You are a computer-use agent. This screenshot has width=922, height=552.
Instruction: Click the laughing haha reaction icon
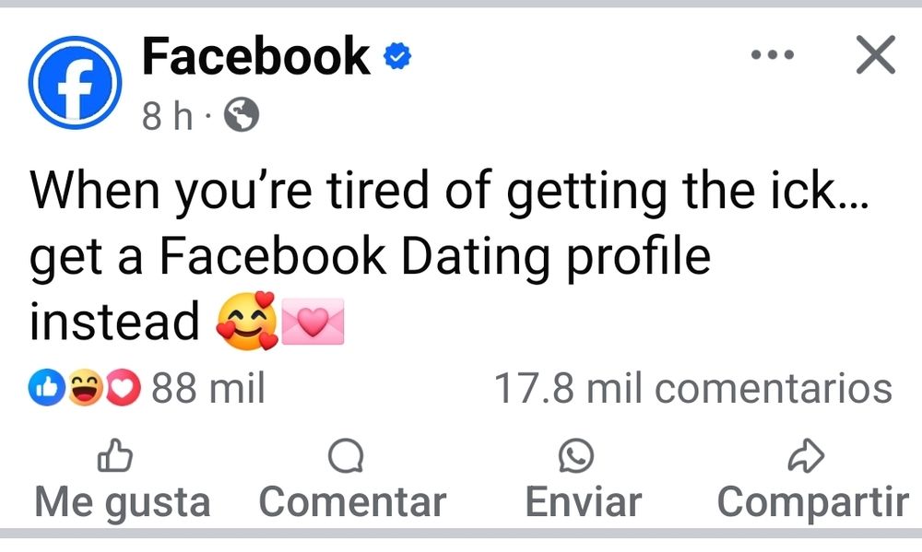[x=85, y=387]
